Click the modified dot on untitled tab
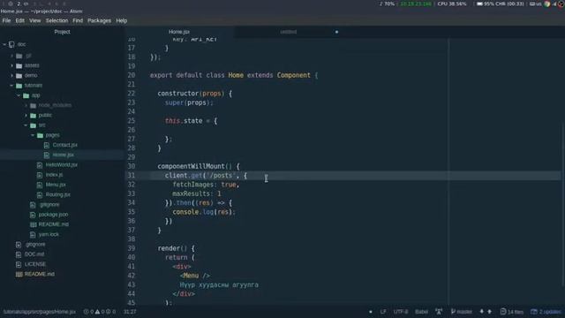The image size is (565, 318). click(336, 32)
